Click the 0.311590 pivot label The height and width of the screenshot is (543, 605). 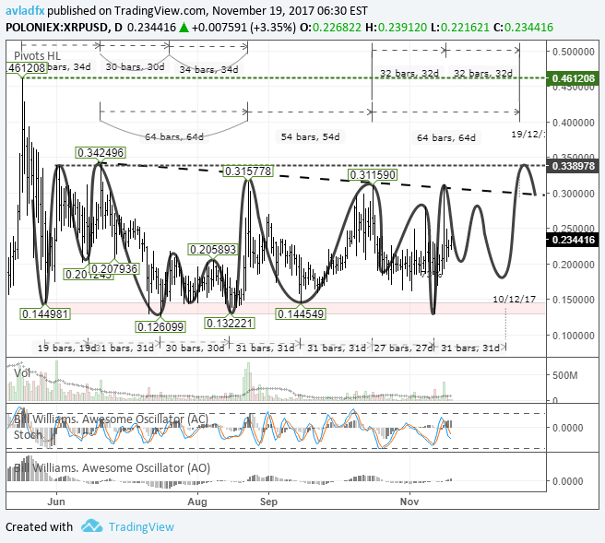point(373,175)
